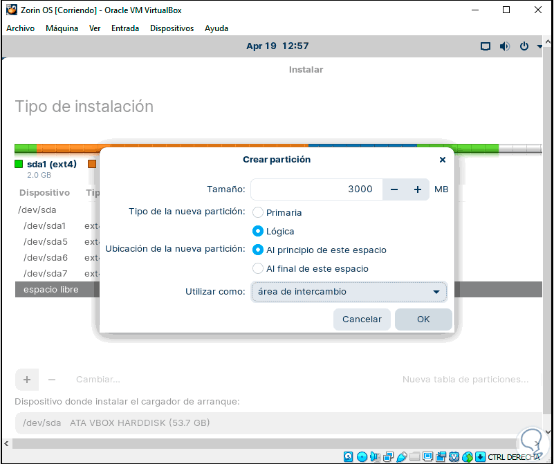This screenshot has width=554, height=464.
Task: Add a new partition with plus button
Action: point(27,380)
